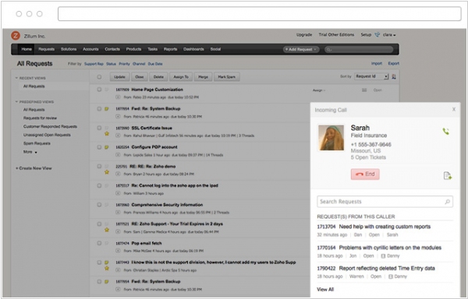Click in the Search Requests field

coord(385,202)
